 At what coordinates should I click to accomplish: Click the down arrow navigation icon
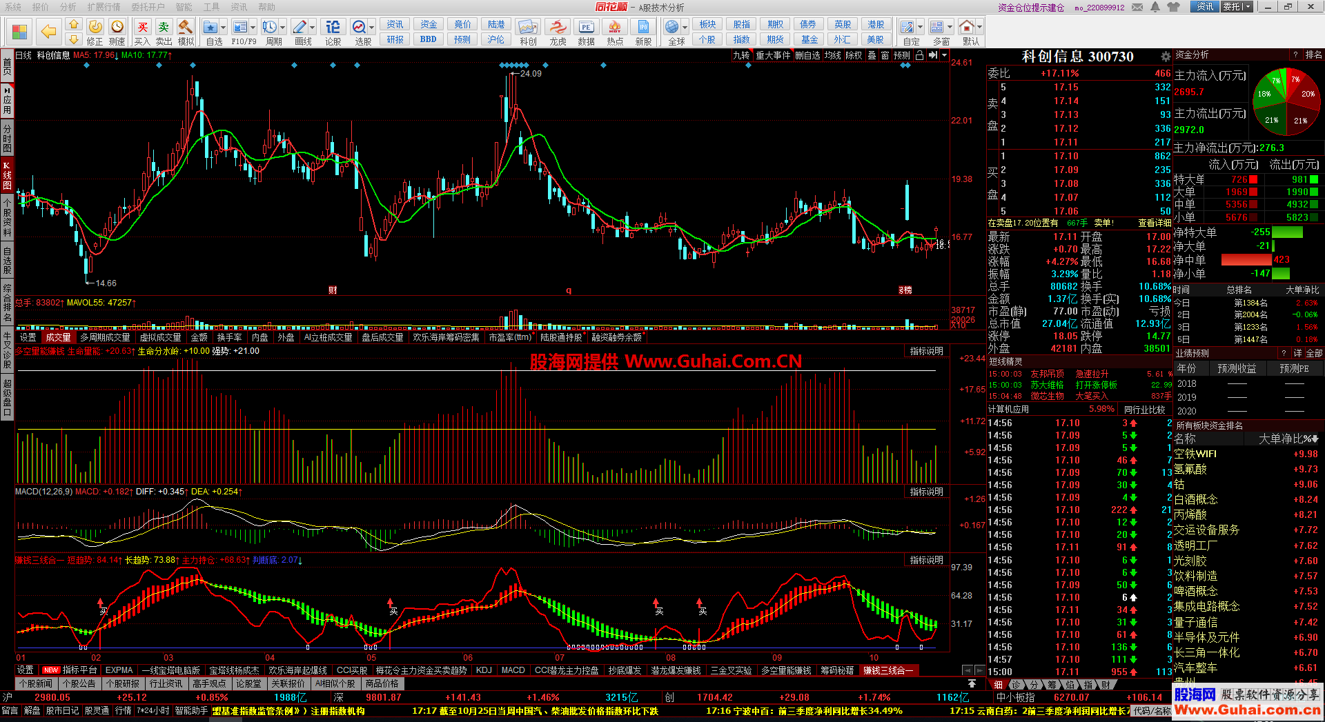point(74,39)
